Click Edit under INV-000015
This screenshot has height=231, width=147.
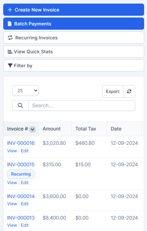pos(25,183)
